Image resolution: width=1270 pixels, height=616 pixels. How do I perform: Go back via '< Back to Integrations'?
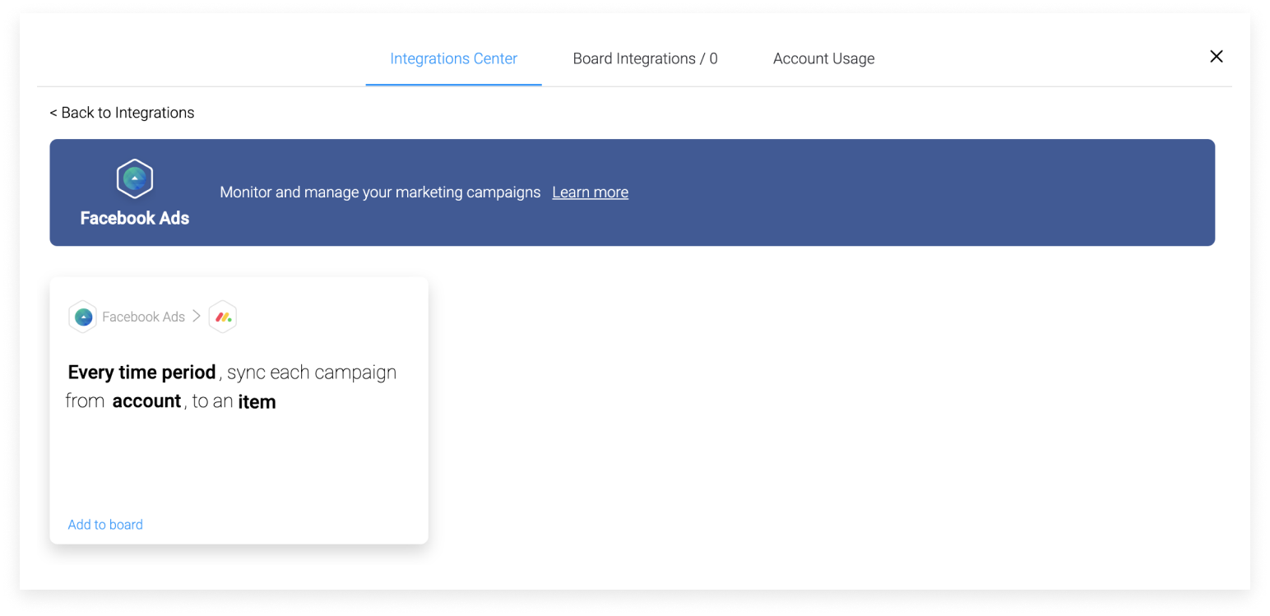pos(122,113)
